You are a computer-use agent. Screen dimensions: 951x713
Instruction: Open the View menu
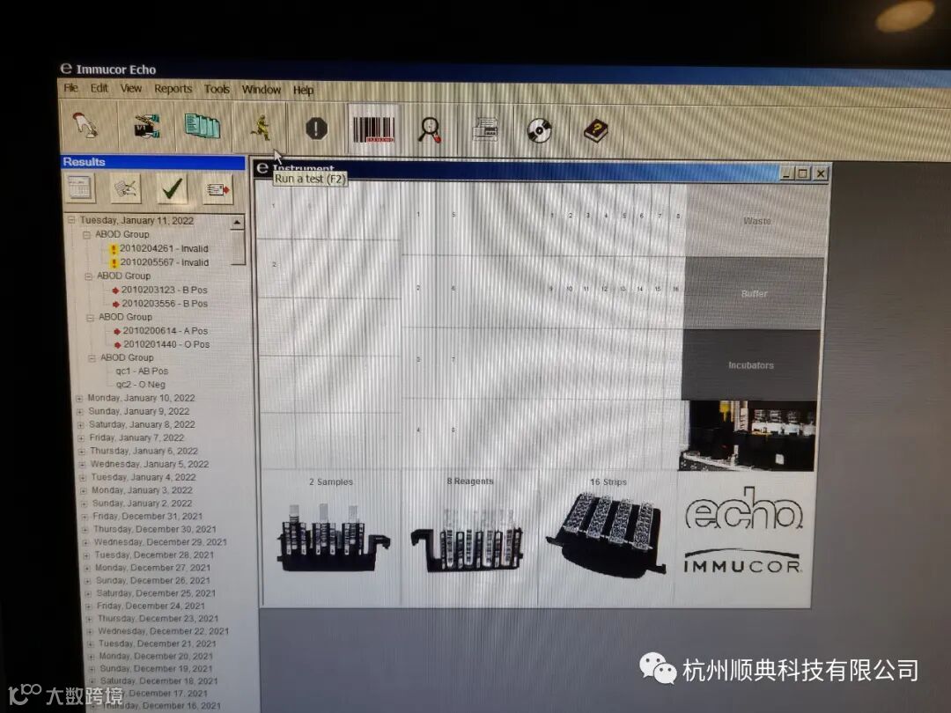click(x=130, y=89)
